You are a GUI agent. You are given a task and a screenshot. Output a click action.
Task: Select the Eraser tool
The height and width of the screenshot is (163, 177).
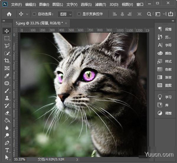pyautogui.click(x=7, y=113)
